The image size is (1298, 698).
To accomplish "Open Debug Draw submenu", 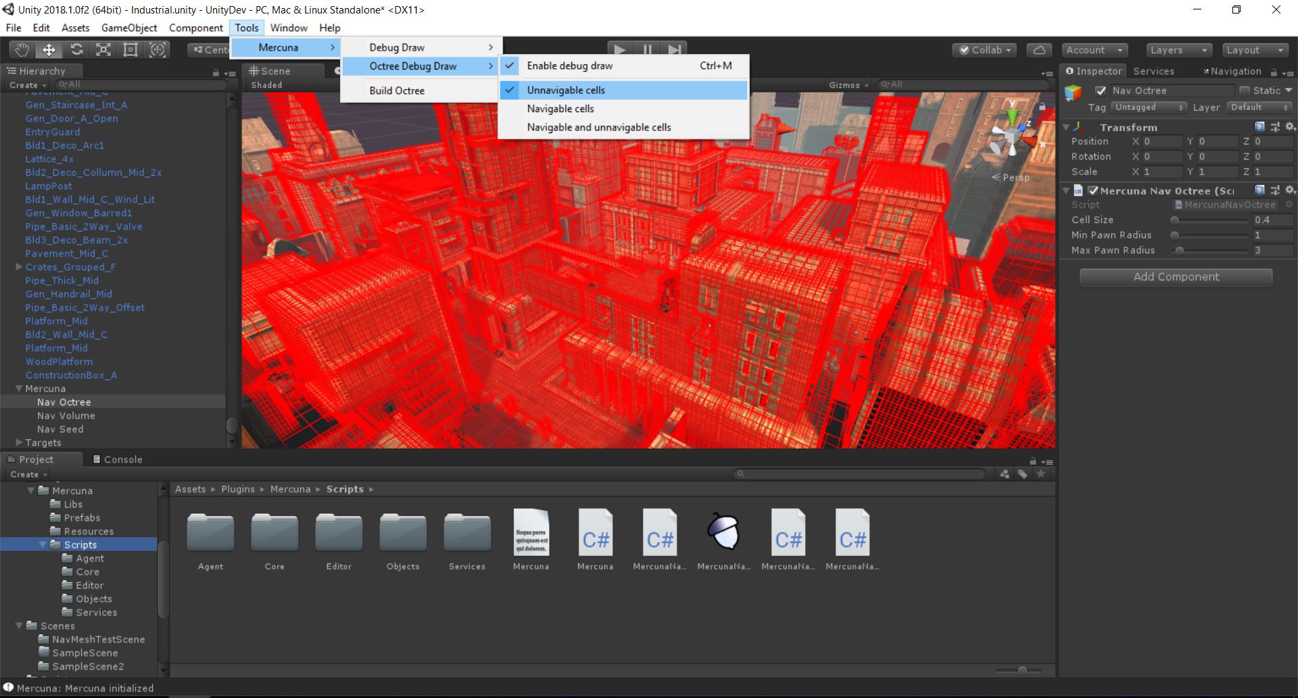I will 421,47.
